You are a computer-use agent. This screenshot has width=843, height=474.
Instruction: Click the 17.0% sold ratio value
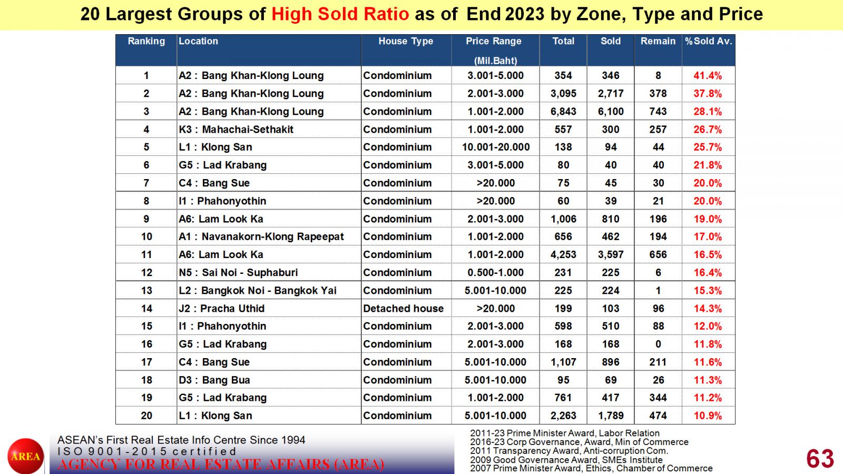click(708, 236)
